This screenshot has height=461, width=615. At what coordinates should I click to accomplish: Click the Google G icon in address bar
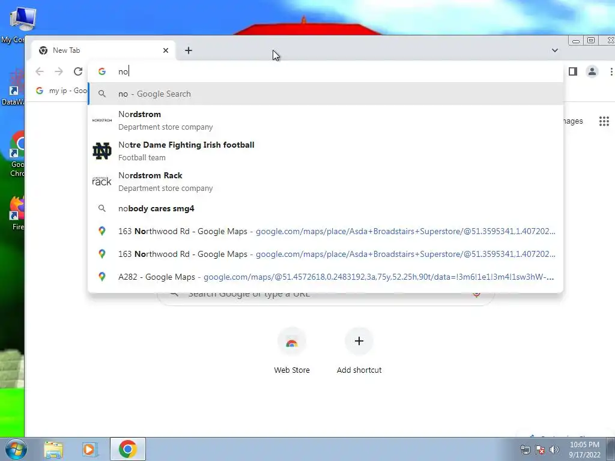tap(102, 71)
